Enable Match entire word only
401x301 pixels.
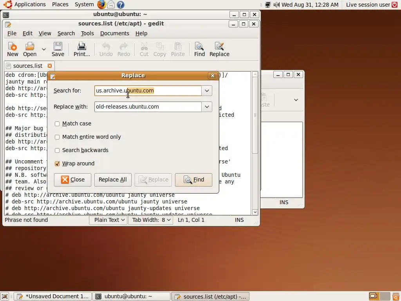click(x=57, y=137)
